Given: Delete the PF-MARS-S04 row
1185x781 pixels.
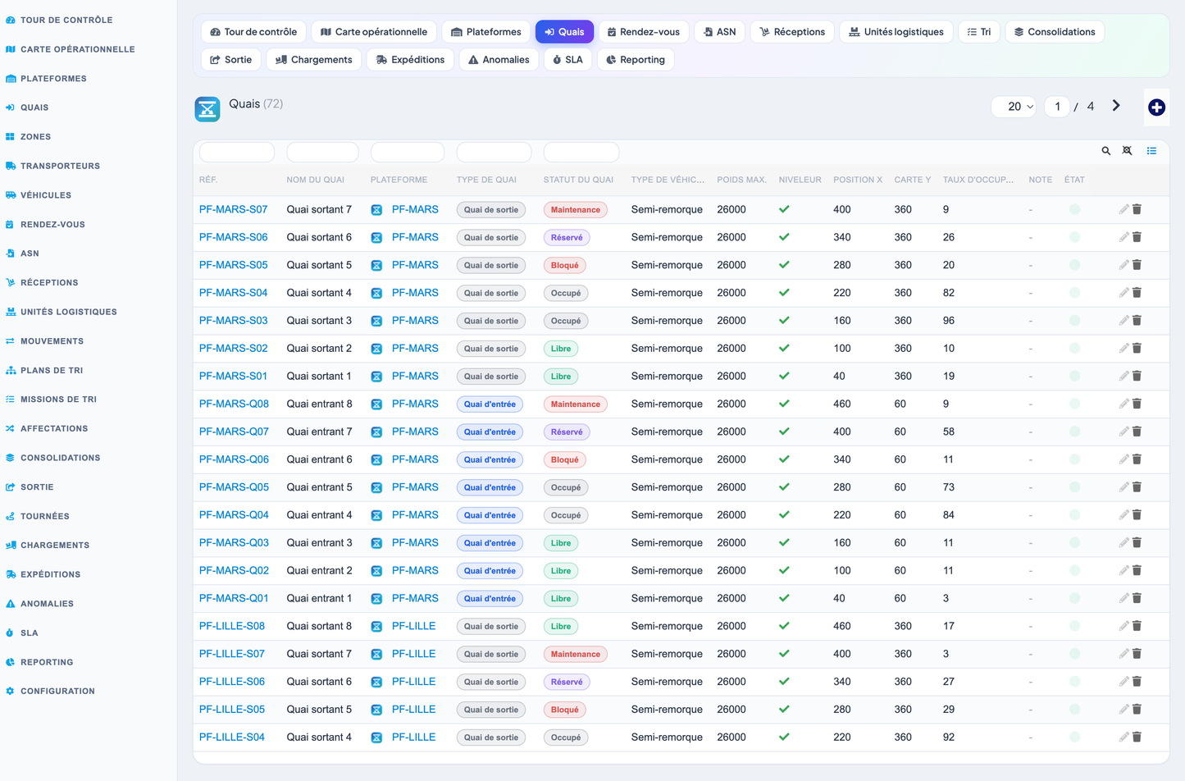Looking at the screenshot, I should pos(1137,293).
